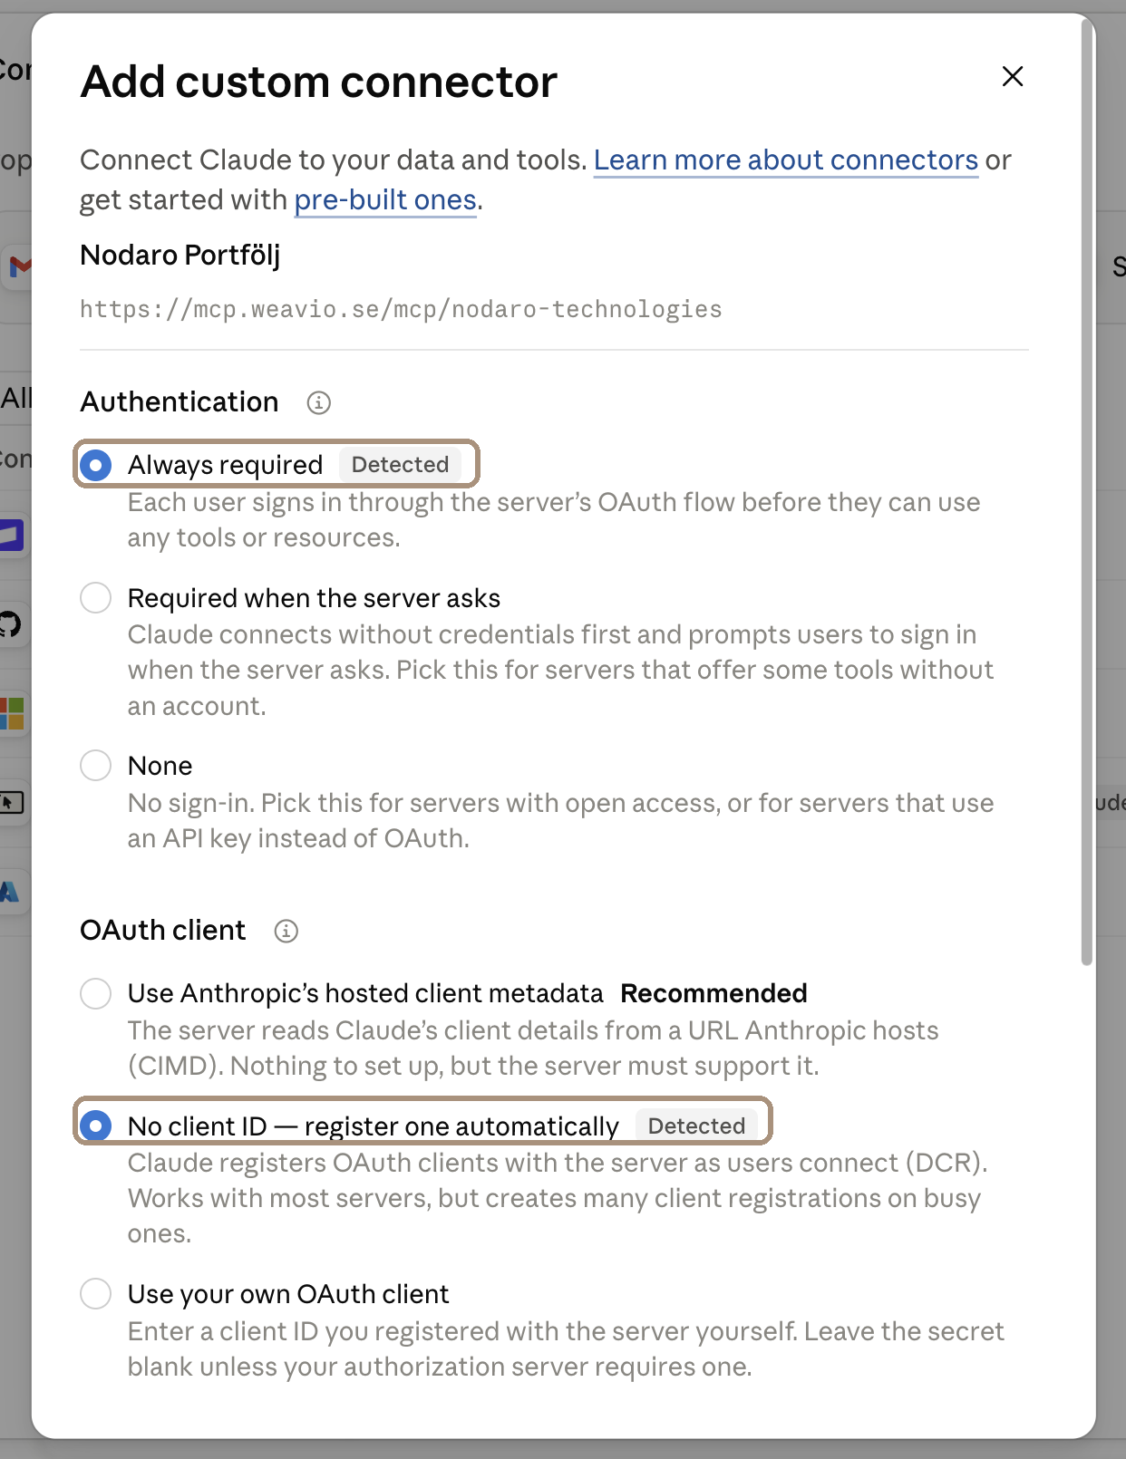Click the GitHub icon behind the dialog
Image resolution: width=1126 pixels, height=1459 pixels.
(x=11, y=624)
